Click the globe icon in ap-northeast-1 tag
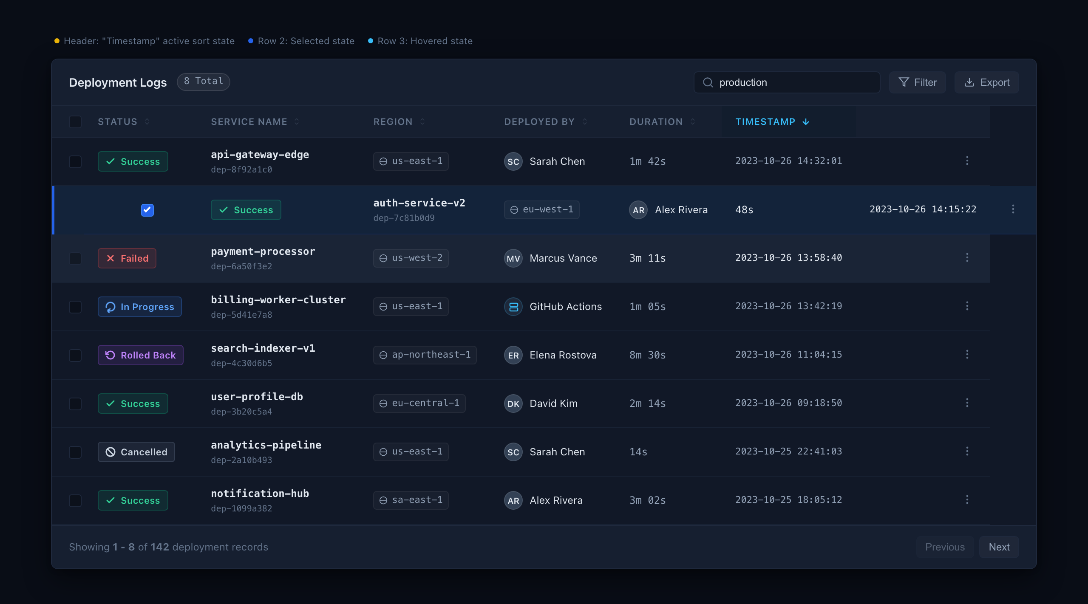1088x604 pixels. 383,355
